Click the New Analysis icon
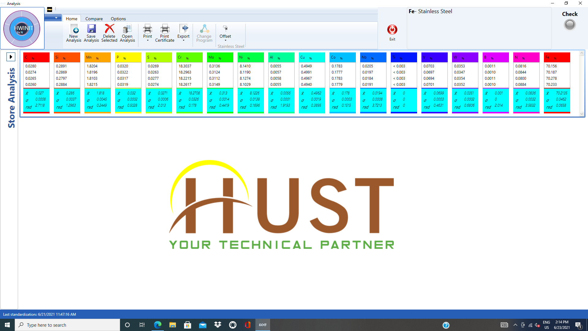The image size is (588, 331). click(x=74, y=33)
